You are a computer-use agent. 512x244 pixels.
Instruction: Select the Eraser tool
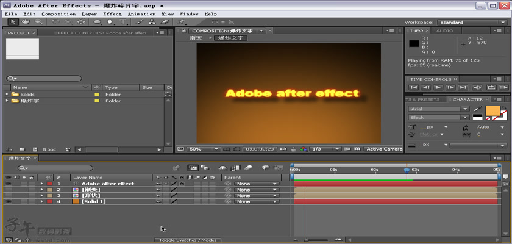click(x=165, y=22)
